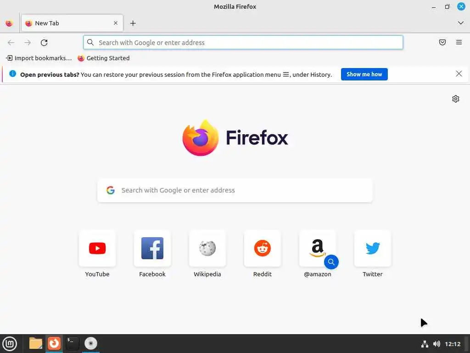Screen dimensions: 470x353
Task: Minimize the Firefox window
Action: point(434,6)
